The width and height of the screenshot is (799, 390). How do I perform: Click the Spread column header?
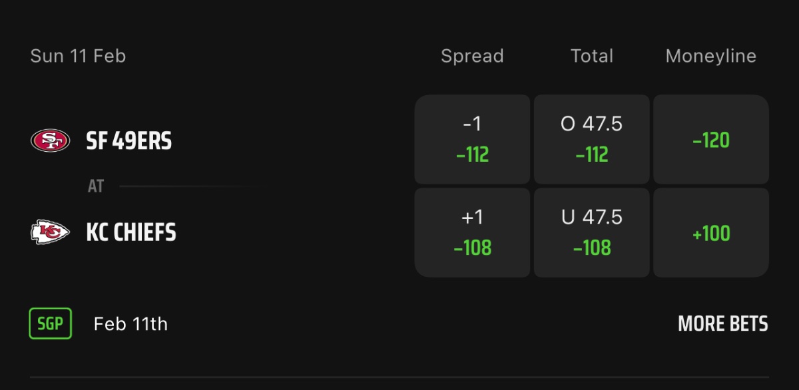coord(472,57)
